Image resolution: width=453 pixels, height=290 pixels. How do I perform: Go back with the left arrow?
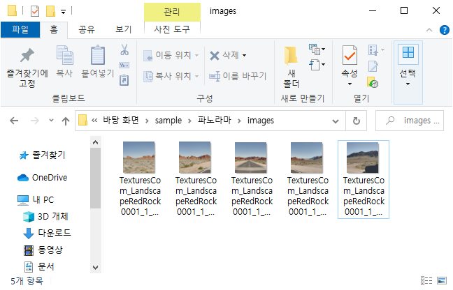(14, 121)
